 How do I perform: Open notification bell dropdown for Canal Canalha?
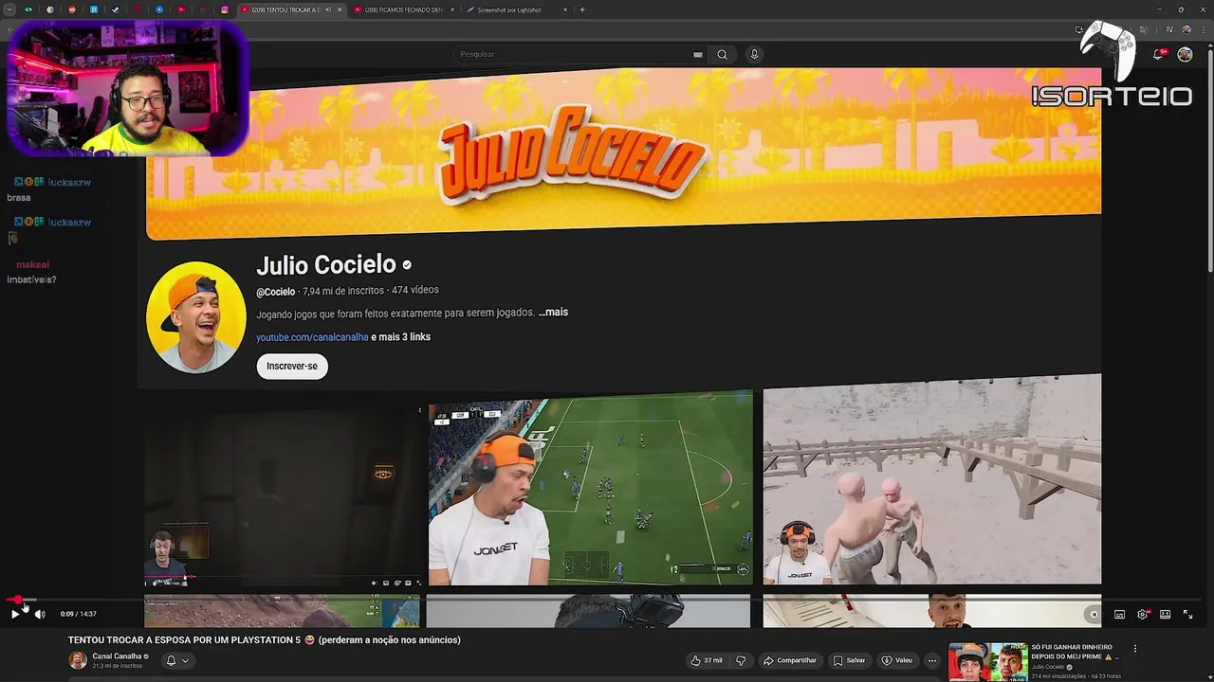[x=177, y=660]
